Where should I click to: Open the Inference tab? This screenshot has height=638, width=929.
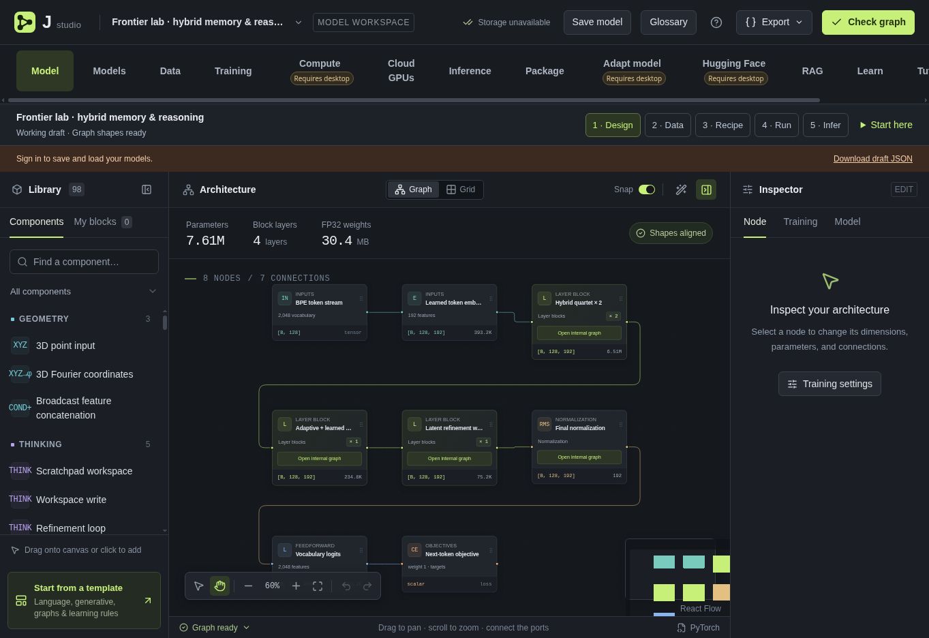[470, 71]
